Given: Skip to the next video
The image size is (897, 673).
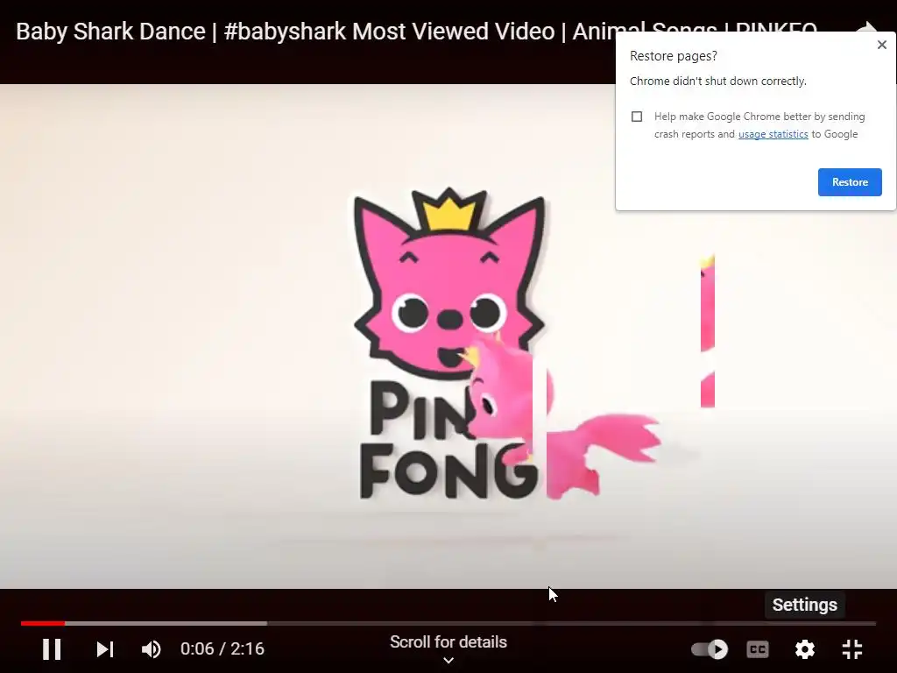Looking at the screenshot, I should pos(105,649).
